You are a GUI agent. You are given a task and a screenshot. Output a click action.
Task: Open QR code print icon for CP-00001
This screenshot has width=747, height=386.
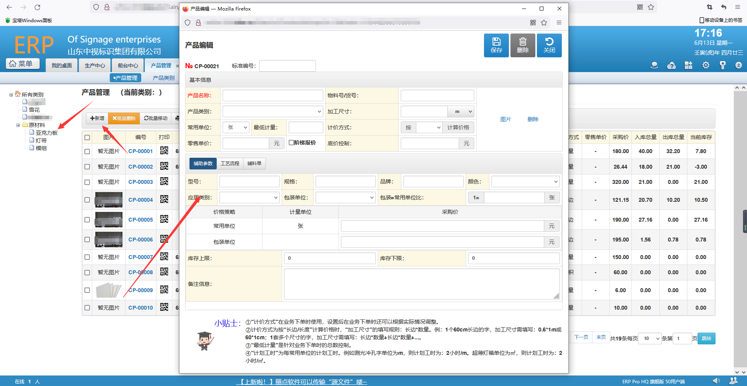[164, 151]
